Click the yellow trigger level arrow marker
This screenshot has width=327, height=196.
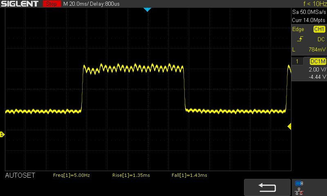289,127
